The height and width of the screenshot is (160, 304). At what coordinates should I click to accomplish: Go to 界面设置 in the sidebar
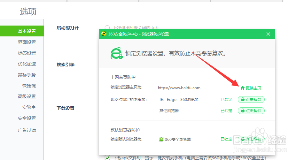(x=27, y=42)
